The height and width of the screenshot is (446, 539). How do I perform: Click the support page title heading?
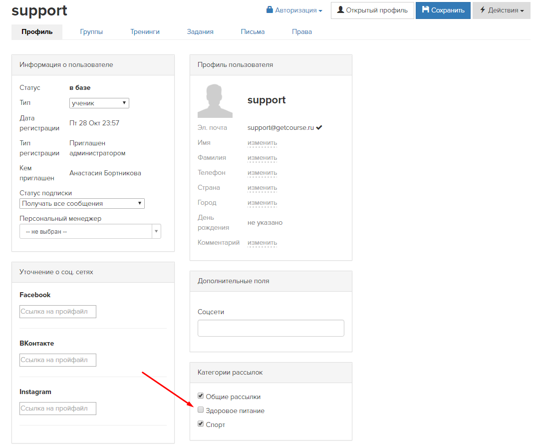pos(39,10)
